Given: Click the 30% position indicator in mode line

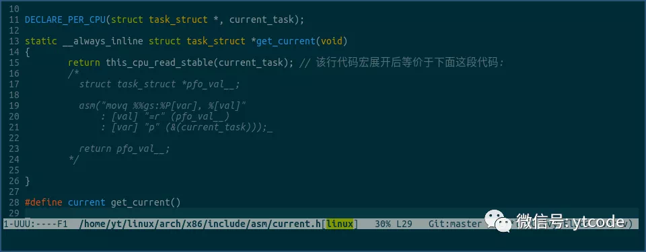Looking at the screenshot, I should coord(383,224).
